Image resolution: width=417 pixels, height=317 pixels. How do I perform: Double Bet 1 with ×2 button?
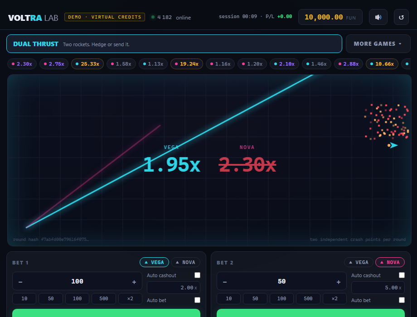(x=130, y=299)
